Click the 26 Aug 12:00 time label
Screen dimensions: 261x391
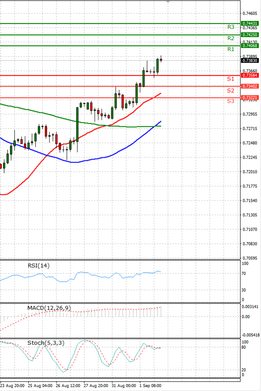pyautogui.click(x=68, y=385)
